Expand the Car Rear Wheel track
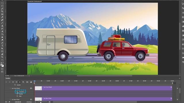The width and height of the screenshot is (184, 103). pos(10,100)
